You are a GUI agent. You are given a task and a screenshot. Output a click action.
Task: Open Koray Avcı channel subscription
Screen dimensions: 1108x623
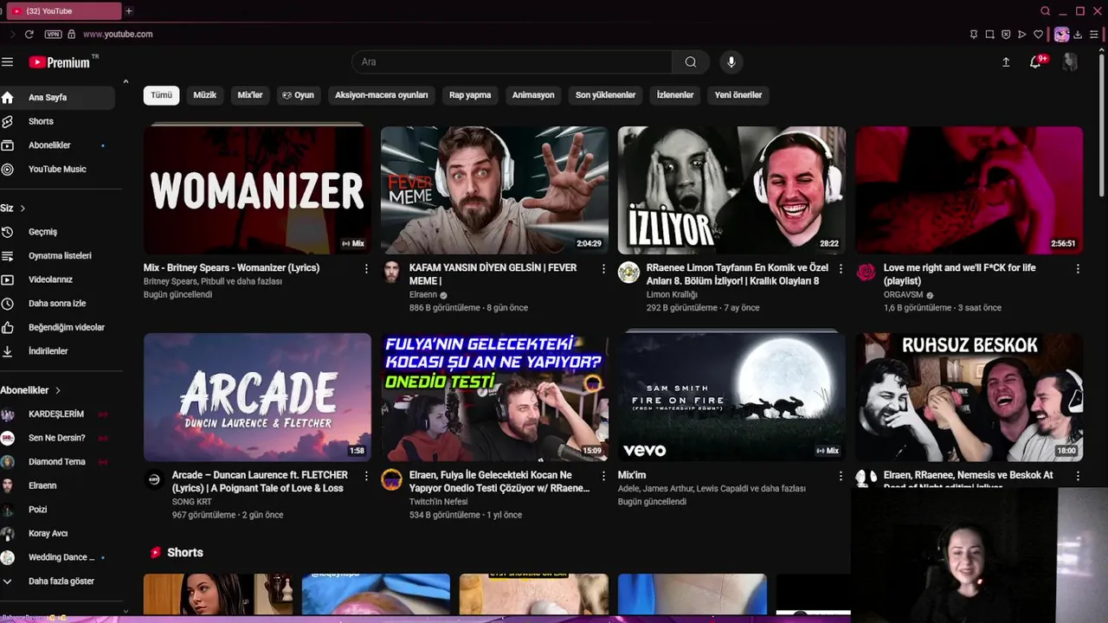[x=57, y=534]
